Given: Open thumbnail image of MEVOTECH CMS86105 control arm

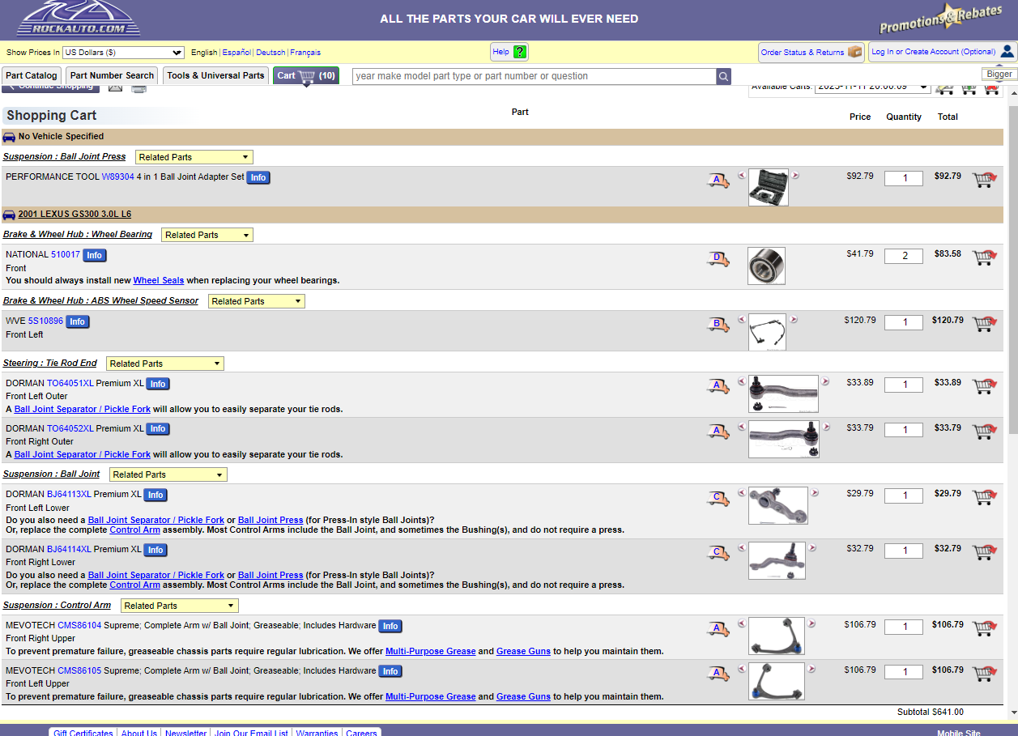Looking at the screenshot, I should click(x=777, y=682).
